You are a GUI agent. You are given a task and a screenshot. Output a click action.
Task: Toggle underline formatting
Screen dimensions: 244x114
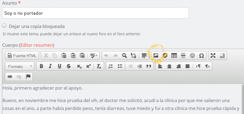point(59,66)
